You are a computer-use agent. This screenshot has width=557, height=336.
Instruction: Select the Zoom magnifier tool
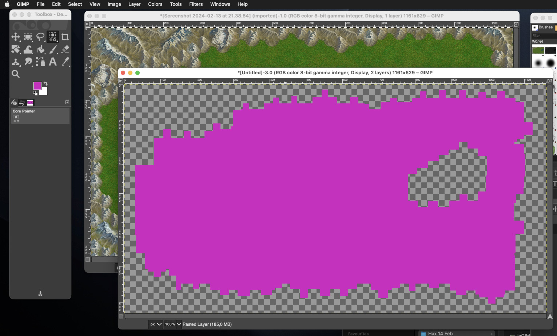pos(16,74)
